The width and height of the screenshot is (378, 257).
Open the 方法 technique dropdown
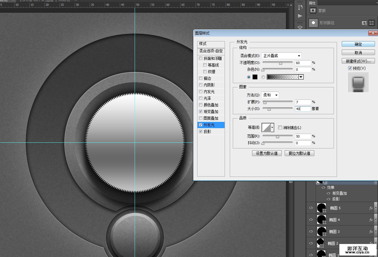click(270, 95)
